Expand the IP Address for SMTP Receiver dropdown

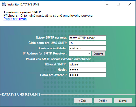pyautogui.click(x=89, y=54)
